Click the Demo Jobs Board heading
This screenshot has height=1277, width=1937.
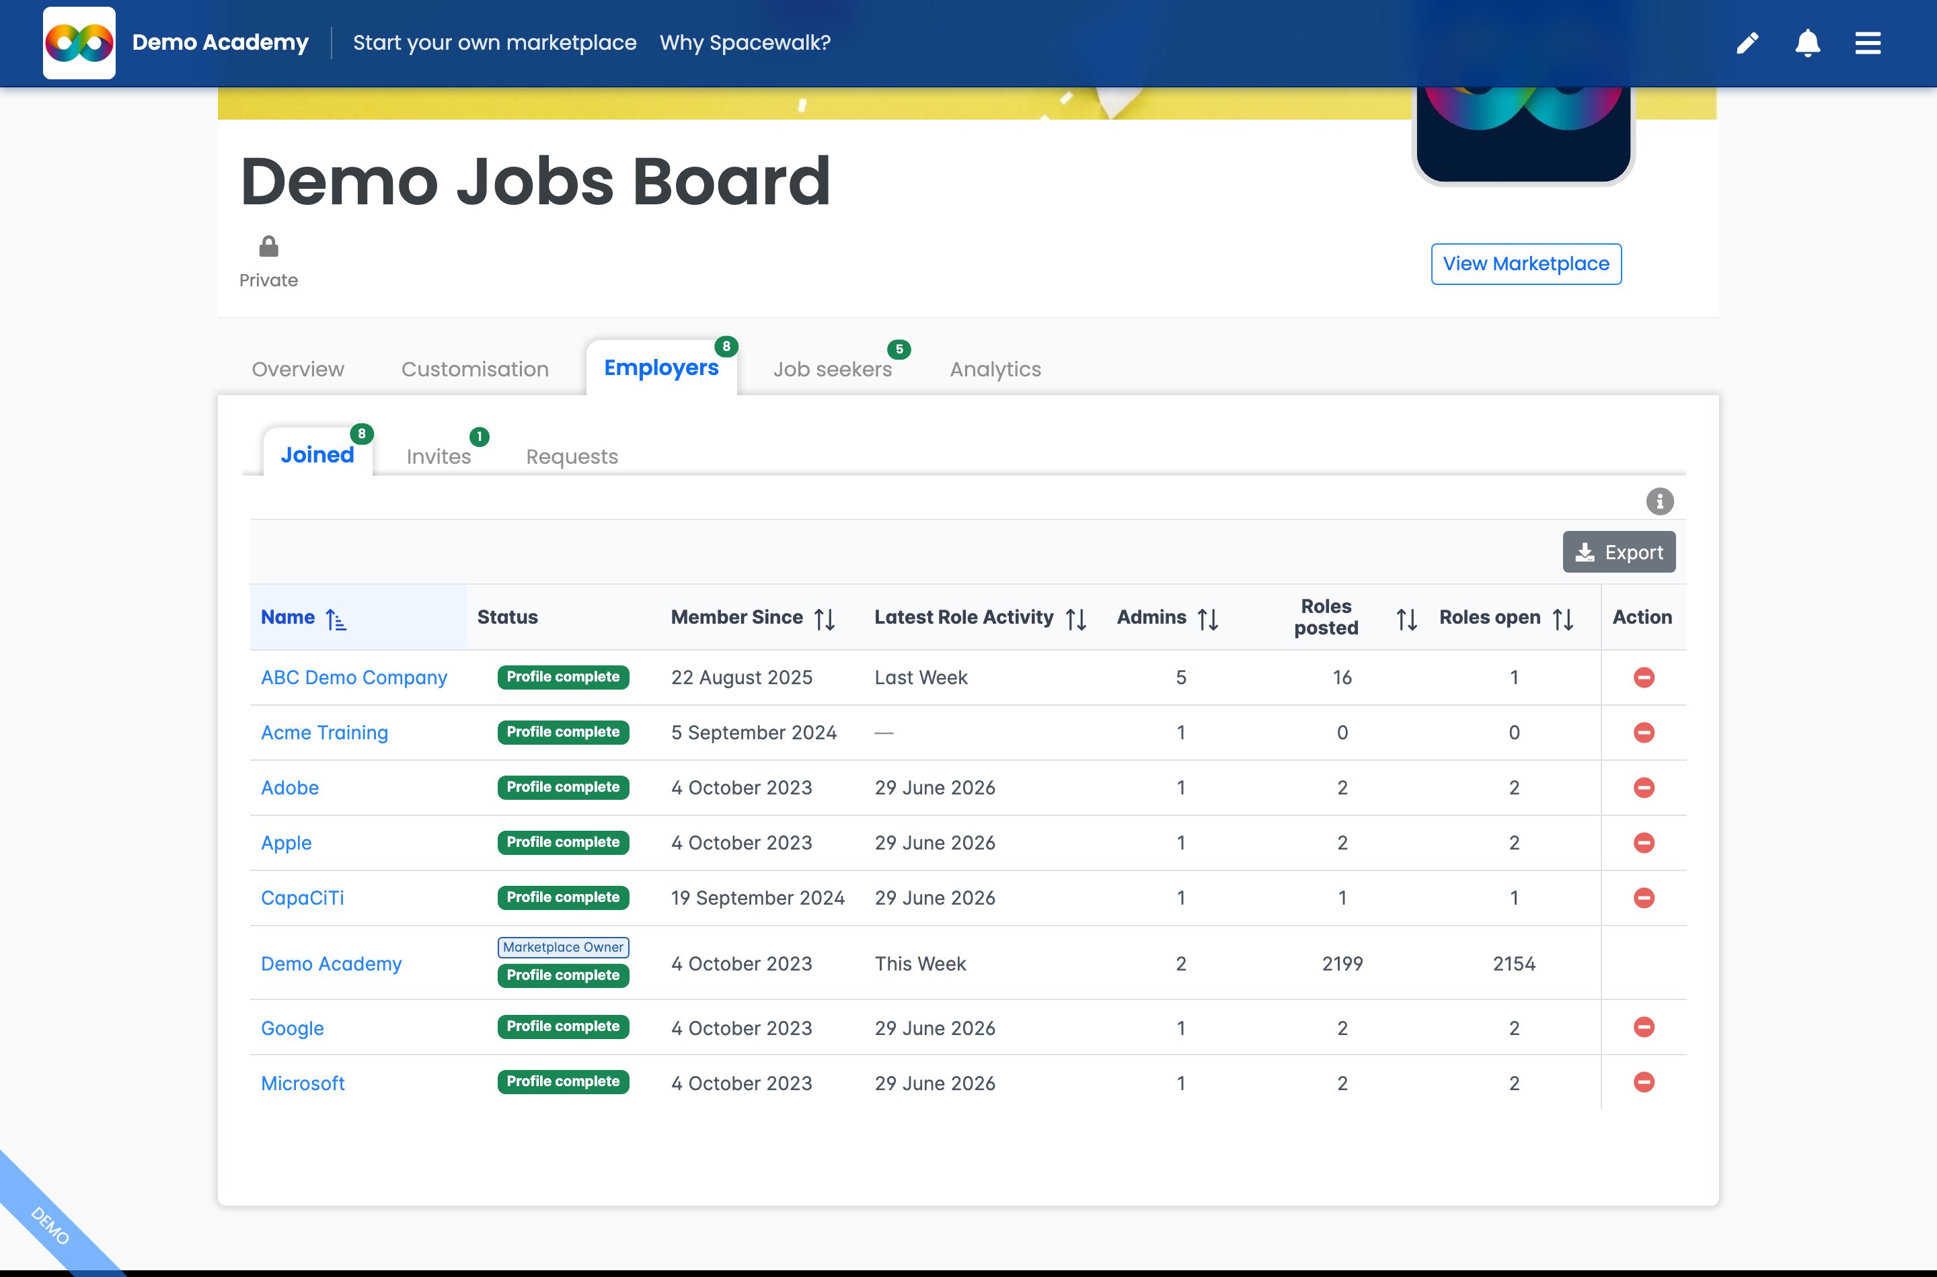click(x=535, y=181)
